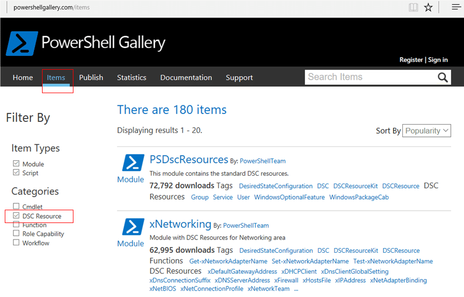Click the WindowsOptionalFeature resource link
This screenshot has width=464, height=297.
289,197
